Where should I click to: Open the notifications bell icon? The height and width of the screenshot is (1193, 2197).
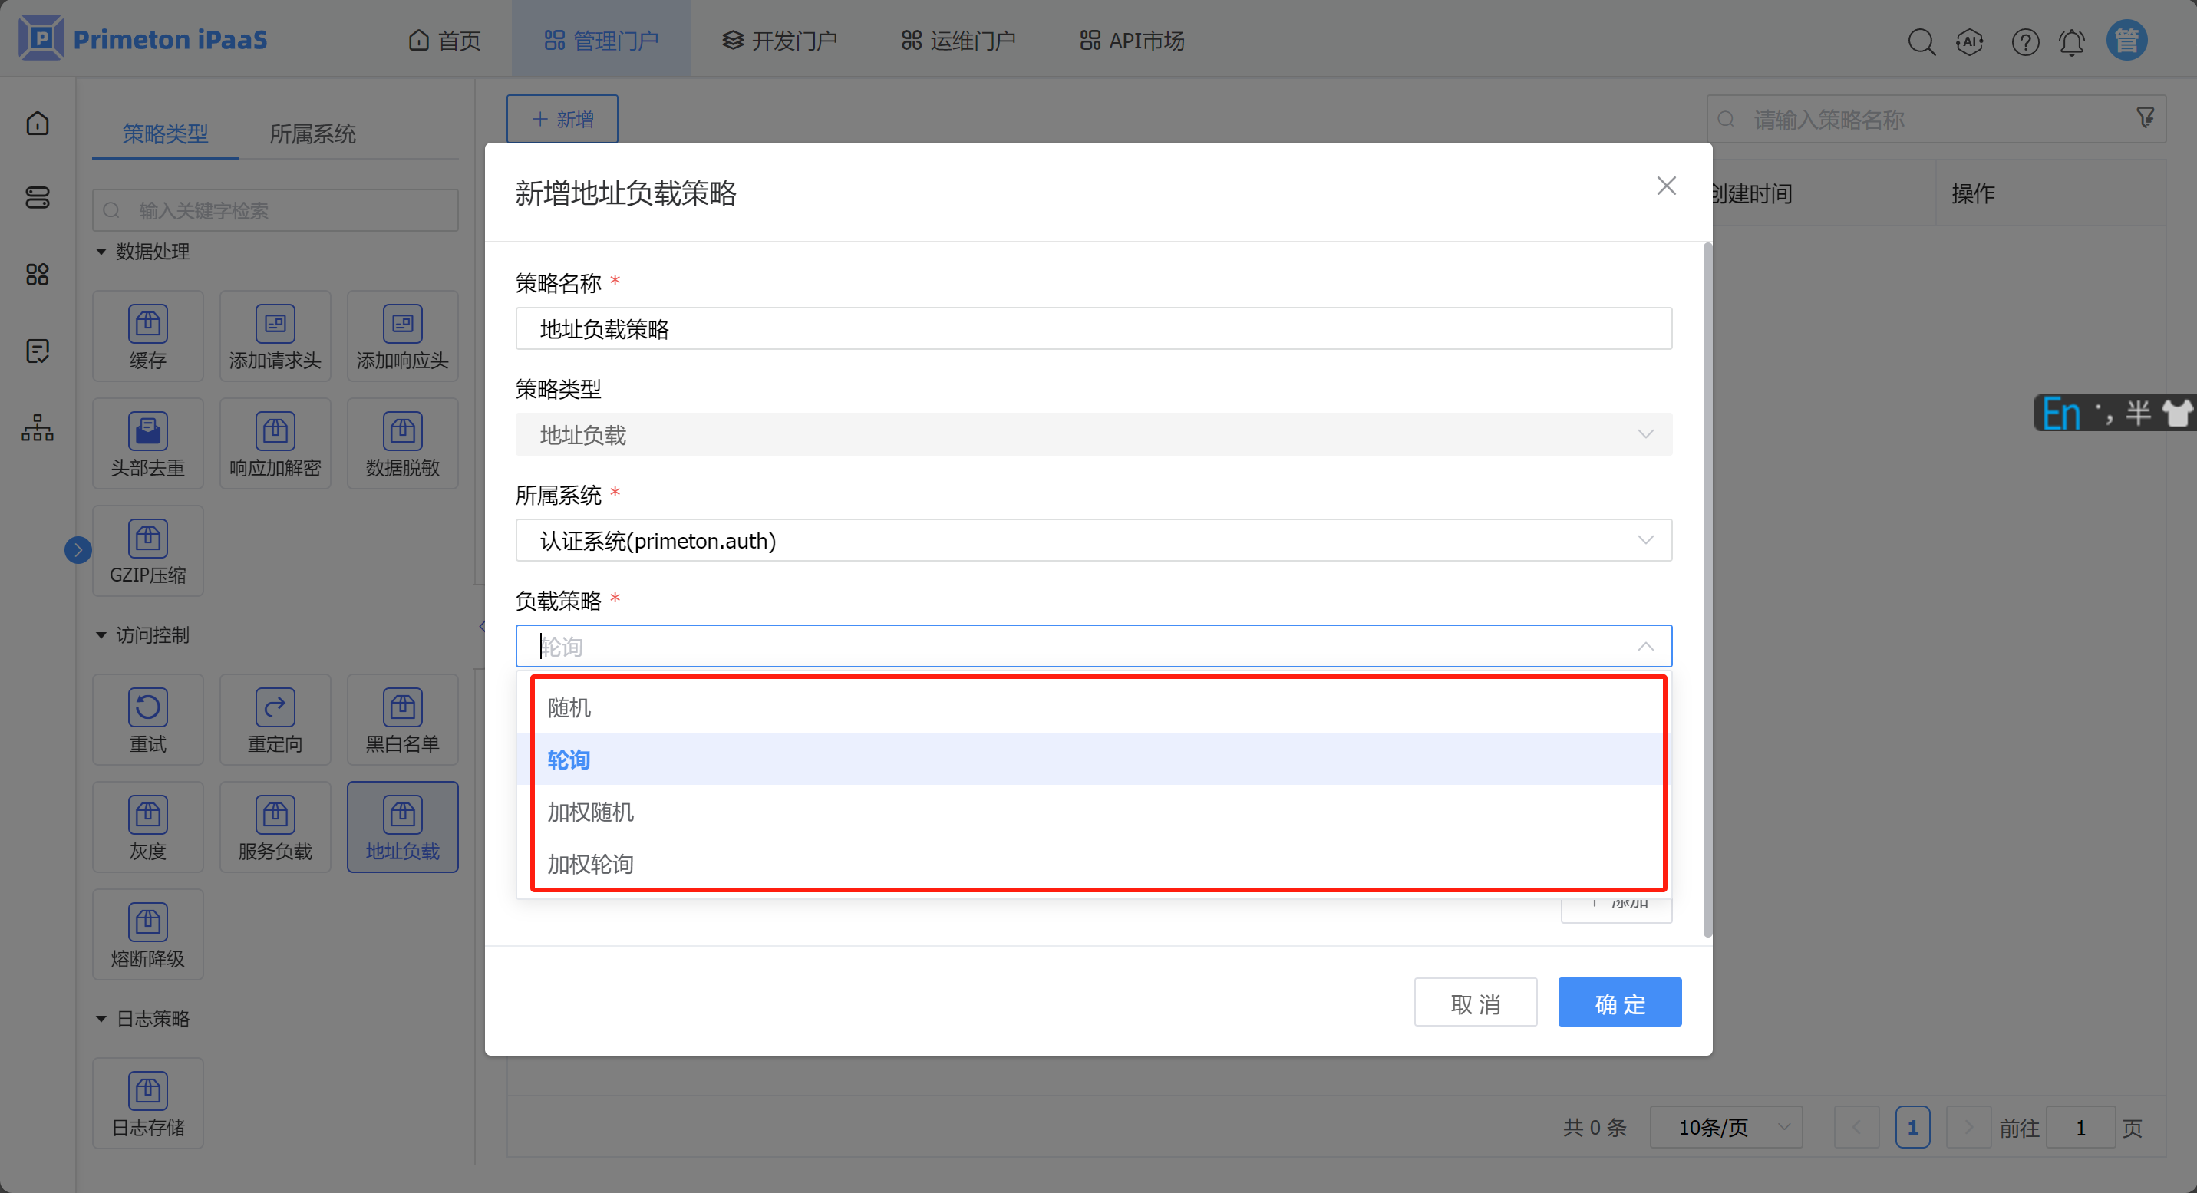[x=2072, y=41]
